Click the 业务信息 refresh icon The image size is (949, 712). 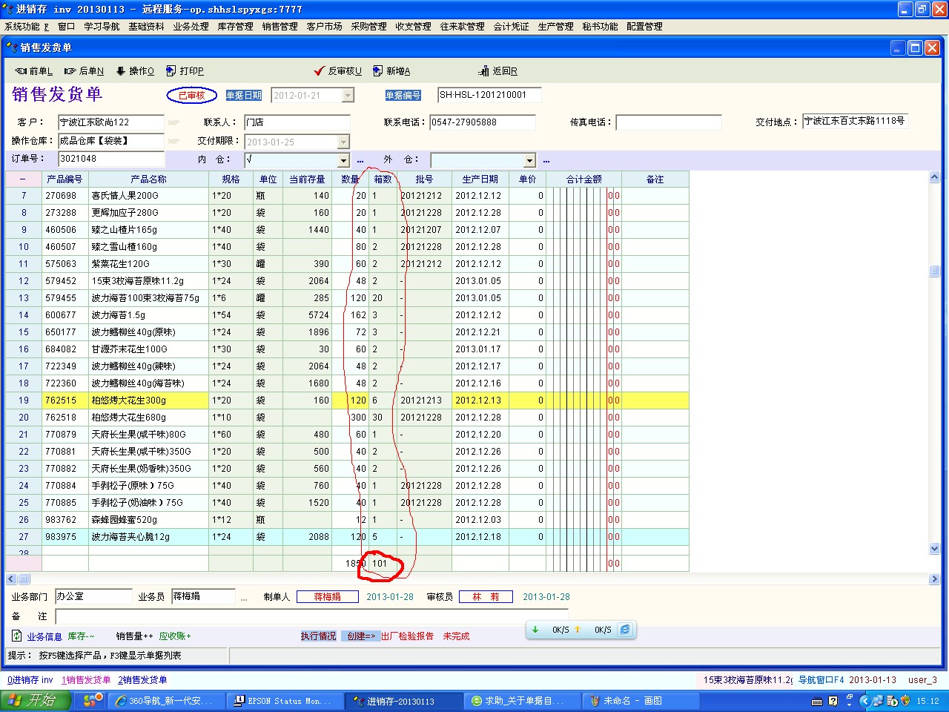point(17,636)
